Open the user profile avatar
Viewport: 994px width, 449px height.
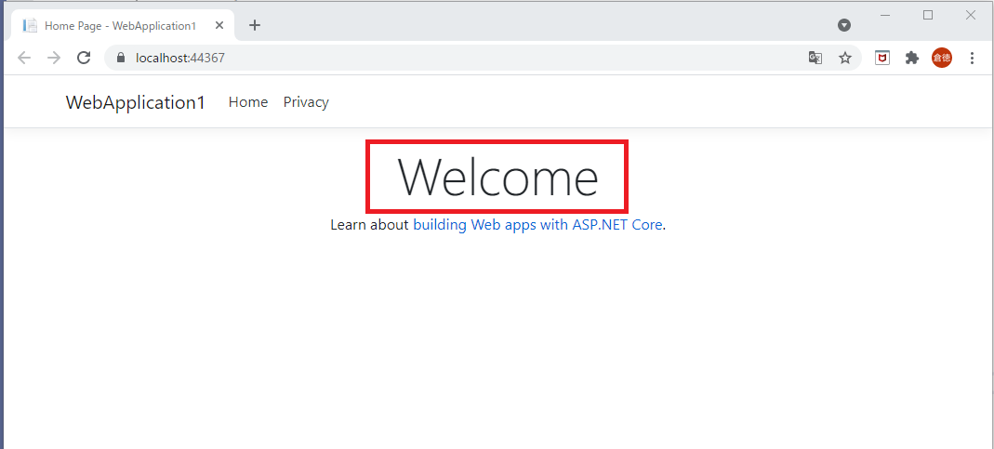tap(941, 58)
